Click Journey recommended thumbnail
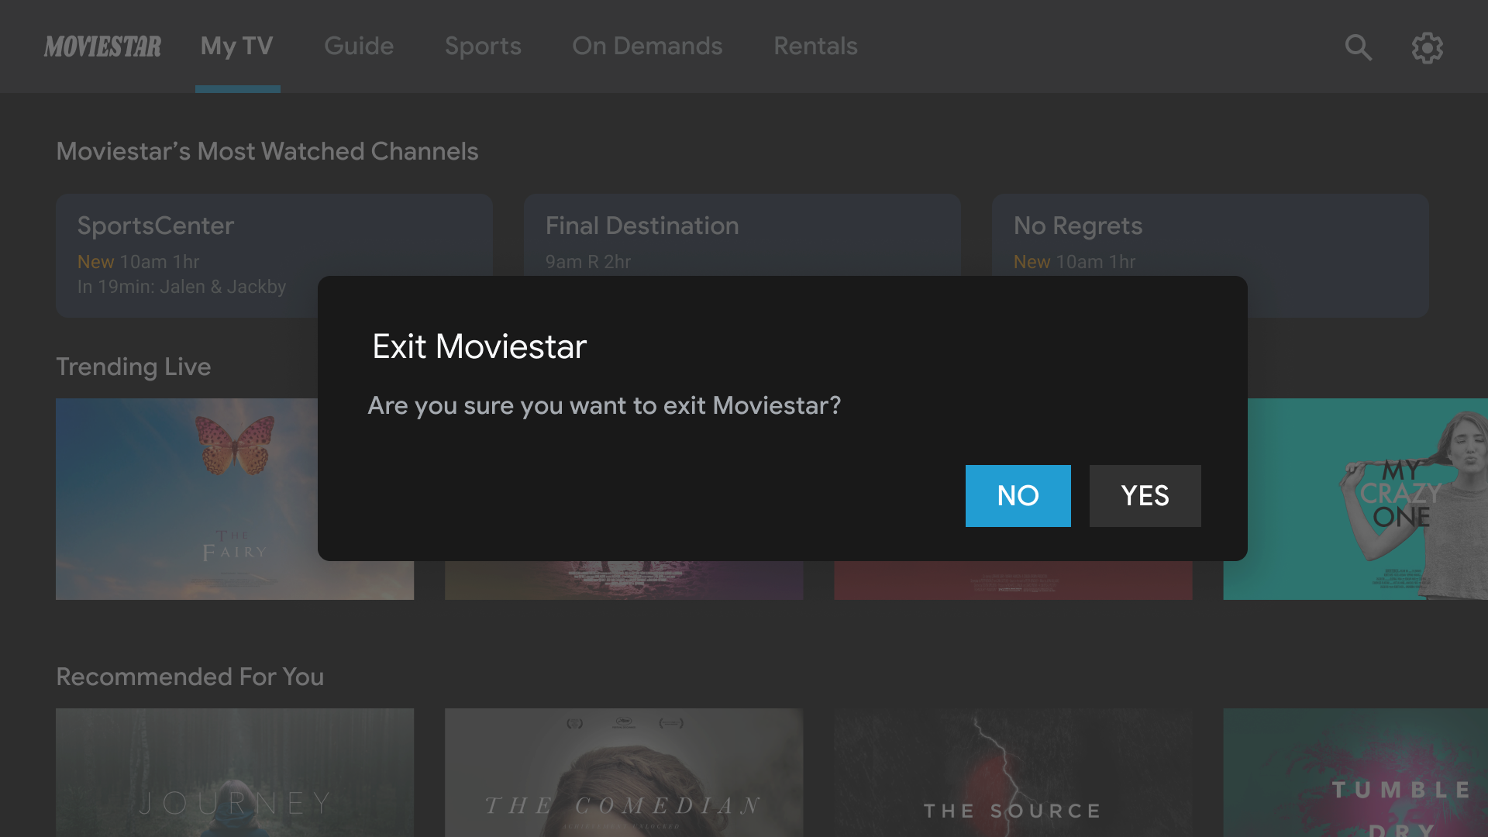The height and width of the screenshot is (837, 1488). [x=234, y=773]
